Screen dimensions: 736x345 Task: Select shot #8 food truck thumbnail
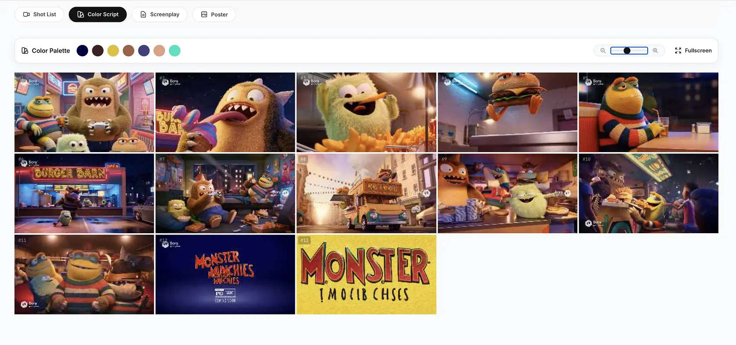pos(366,193)
